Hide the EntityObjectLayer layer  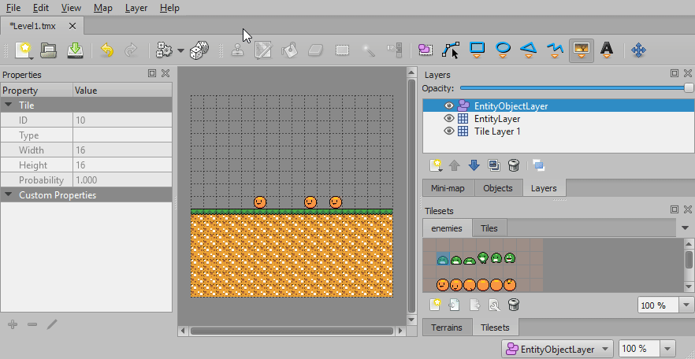pos(449,106)
